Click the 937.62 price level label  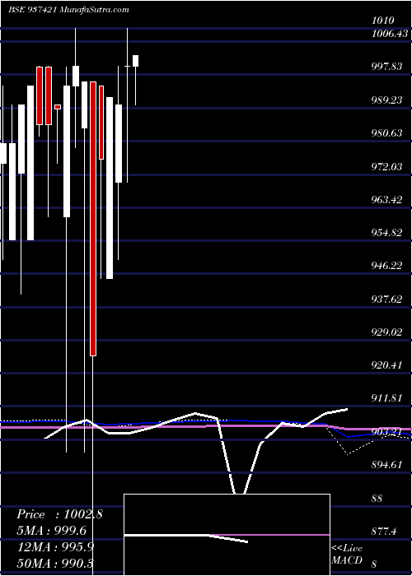coord(387,300)
